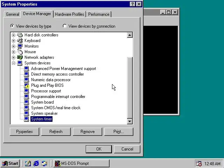This screenshot has width=224, height=168.
Task: Select Advanced Power Management support entry
Action: [x=64, y=69]
